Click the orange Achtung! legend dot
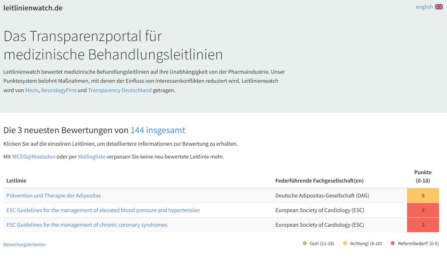The height and width of the screenshot is (259, 447). pyautogui.click(x=345, y=243)
